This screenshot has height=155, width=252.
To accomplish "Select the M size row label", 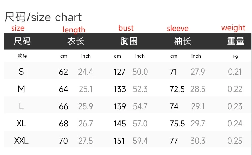I will coord(21,89).
